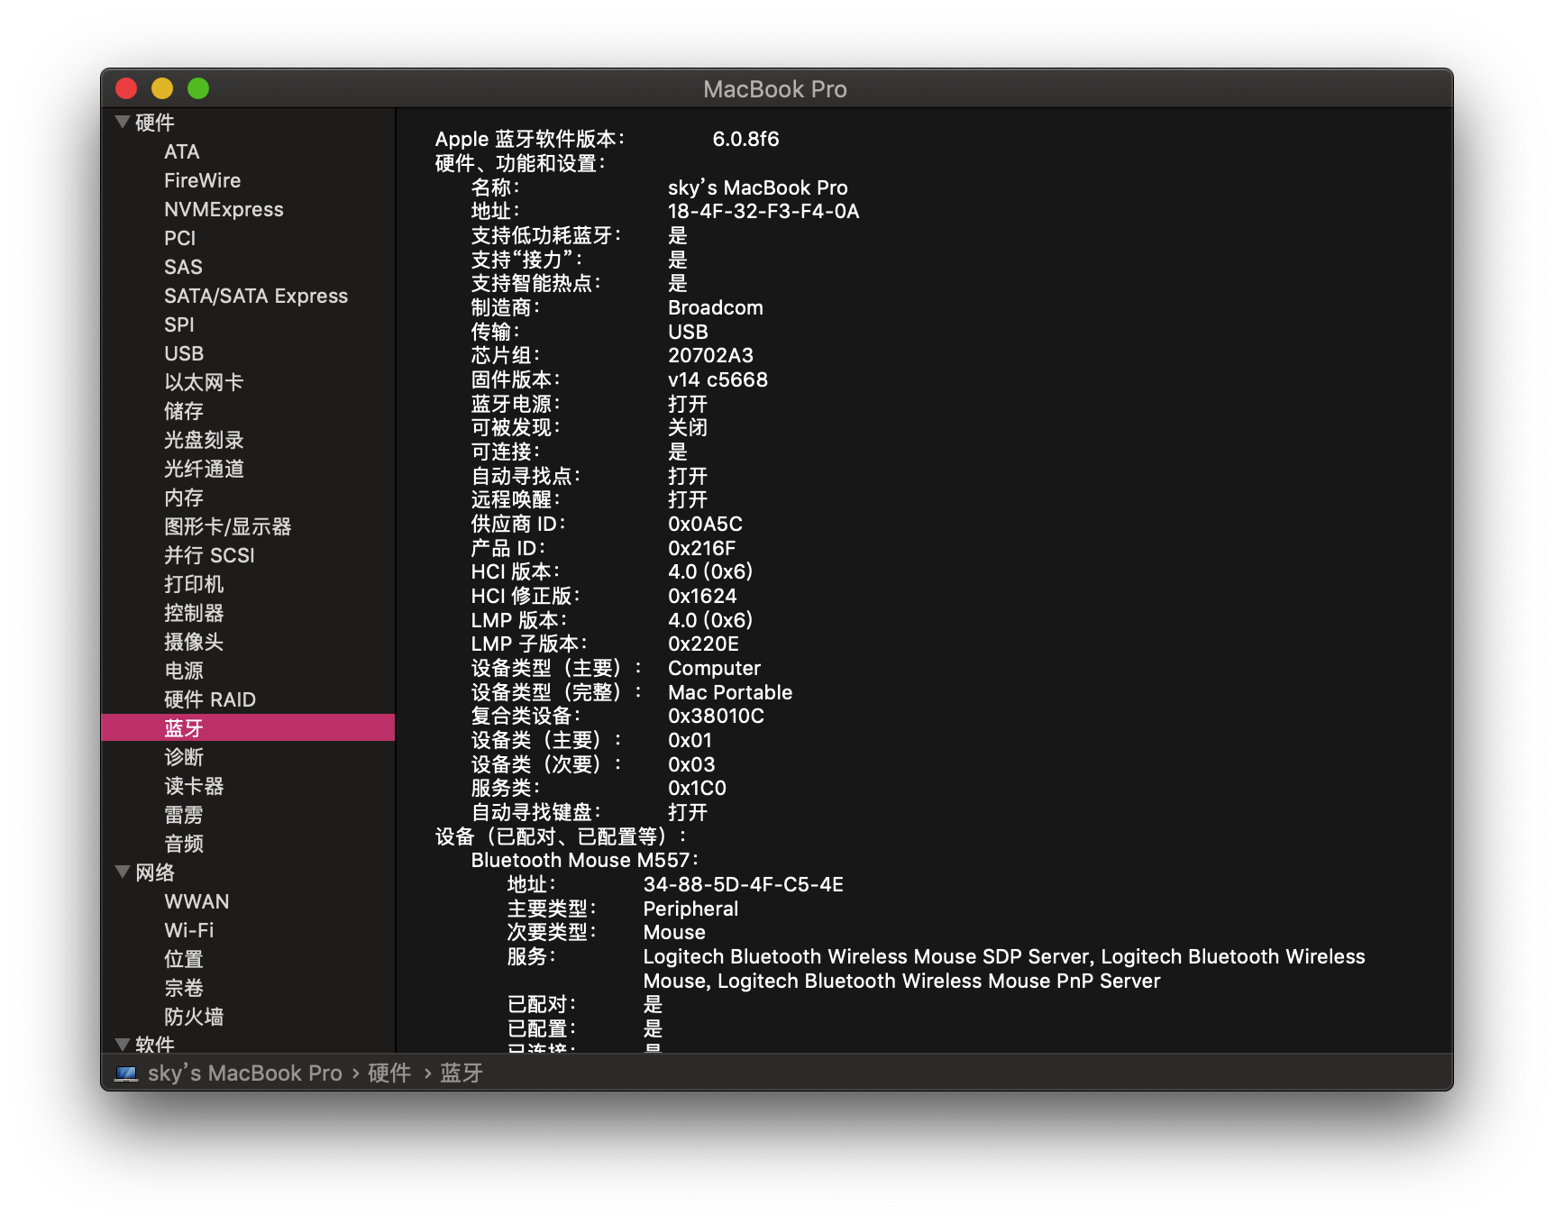
Task: Click 硬件 in the bottom path bar
Action: tap(389, 1073)
